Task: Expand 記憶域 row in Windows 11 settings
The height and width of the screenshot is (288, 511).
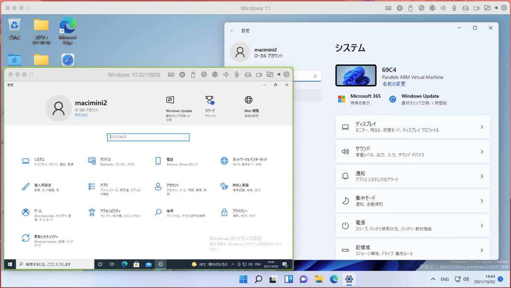Action: point(413,249)
